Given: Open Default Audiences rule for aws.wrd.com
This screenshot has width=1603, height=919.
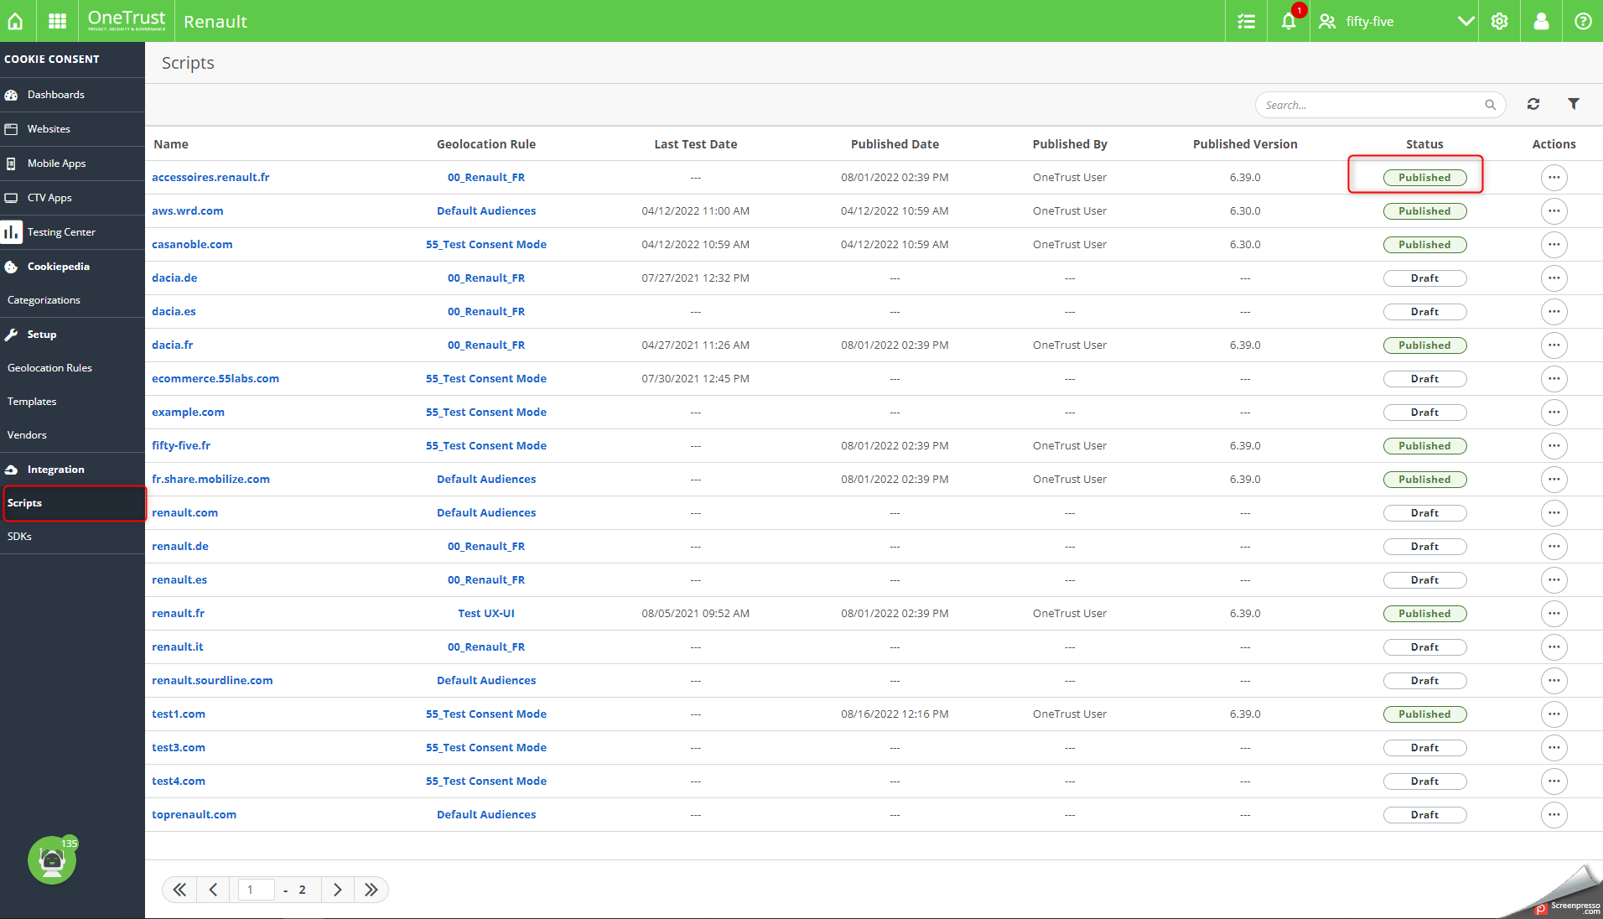Looking at the screenshot, I should [486, 211].
